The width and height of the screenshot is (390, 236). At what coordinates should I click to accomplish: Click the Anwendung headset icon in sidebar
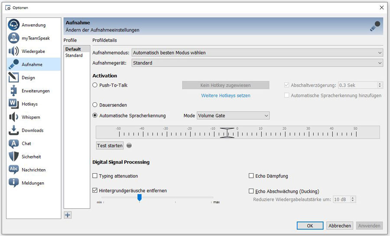[14, 25]
